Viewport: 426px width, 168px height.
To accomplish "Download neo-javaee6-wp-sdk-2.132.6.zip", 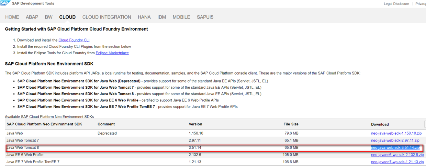I will click(397, 155).
